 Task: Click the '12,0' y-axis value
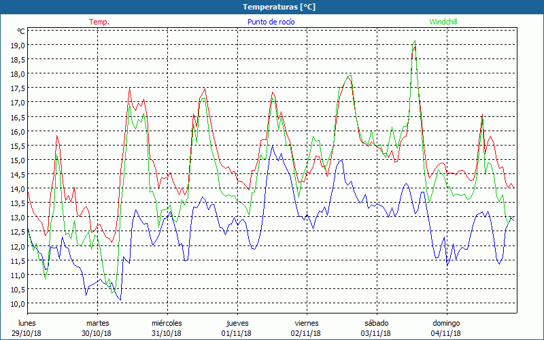click(x=18, y=246)
